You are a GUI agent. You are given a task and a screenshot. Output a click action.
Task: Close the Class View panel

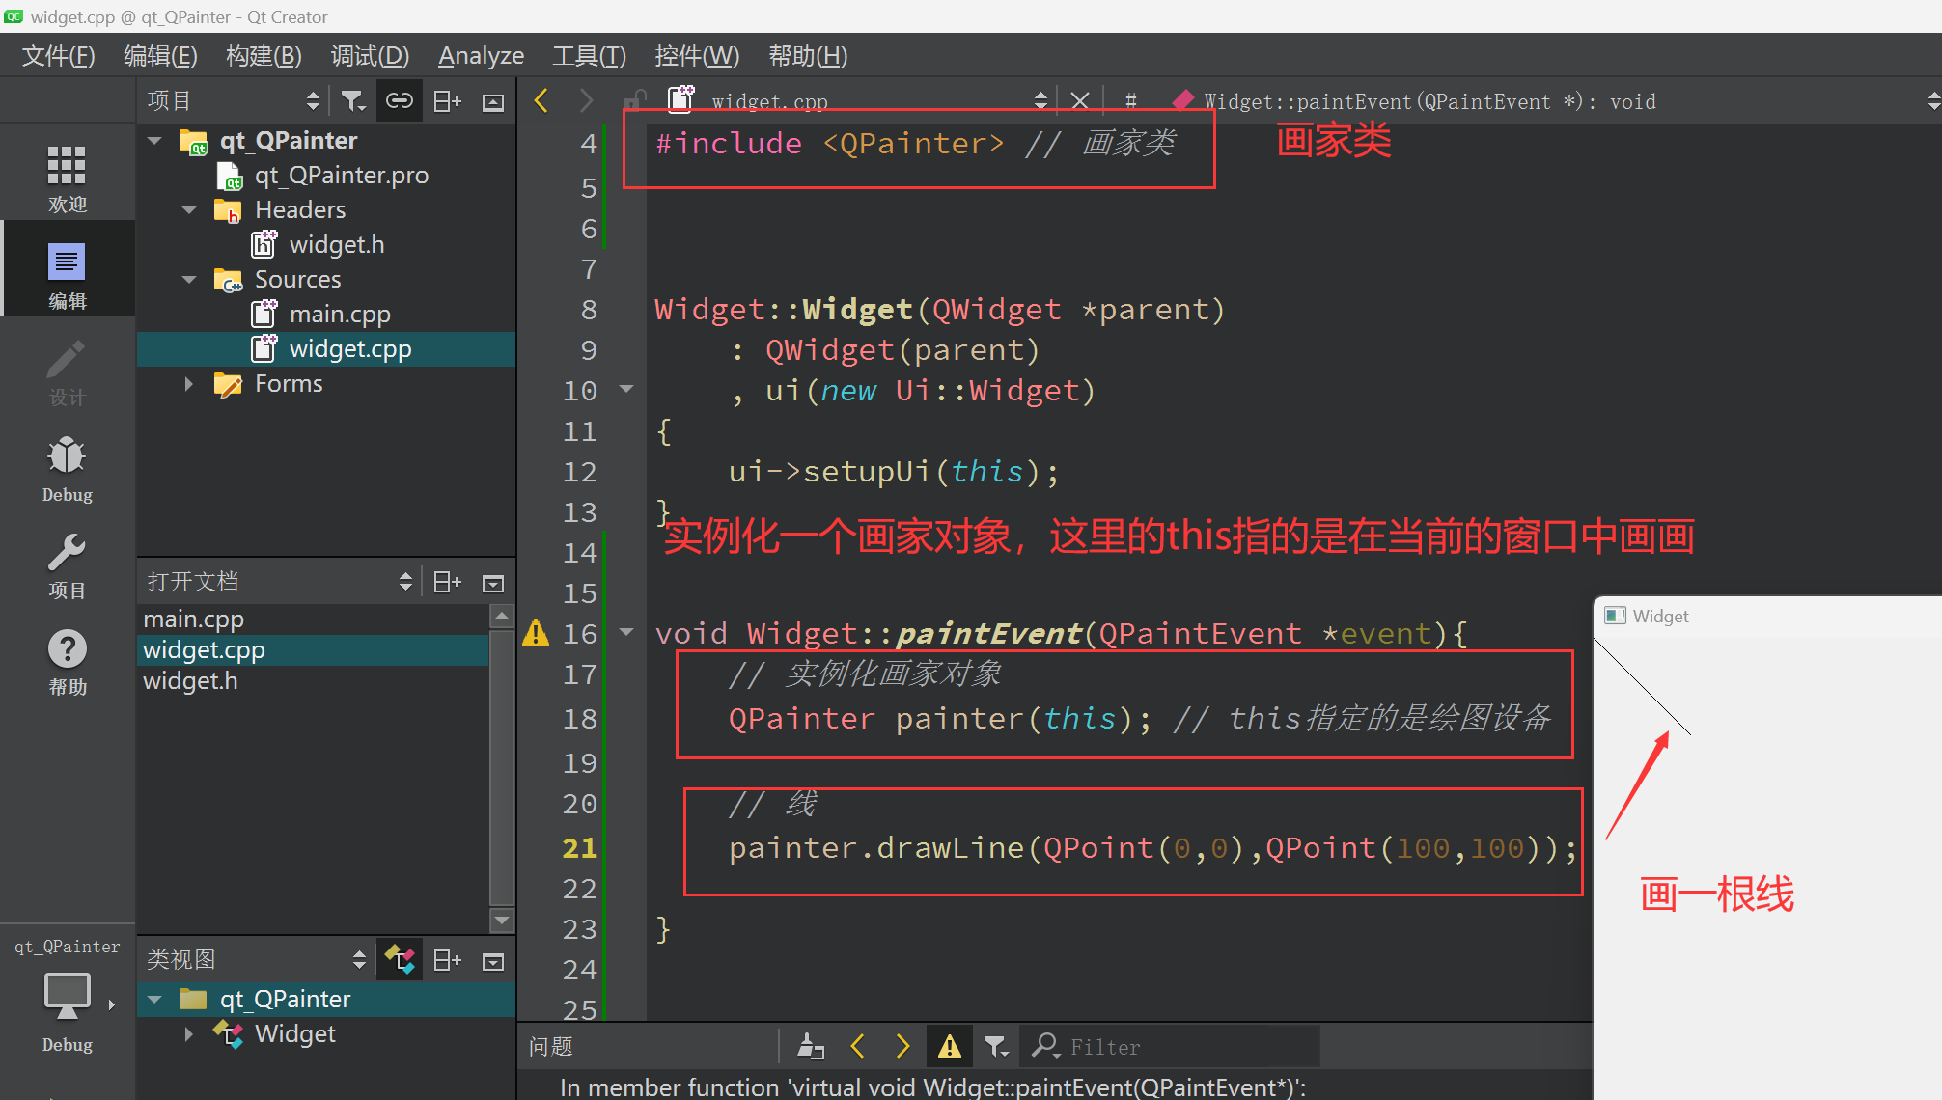click(493, 960)
